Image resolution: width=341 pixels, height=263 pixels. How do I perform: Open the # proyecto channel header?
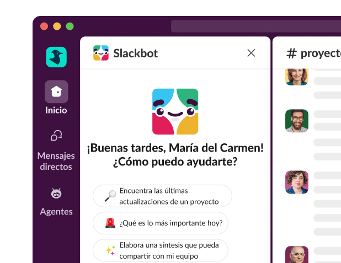click(x=313, y=53)
